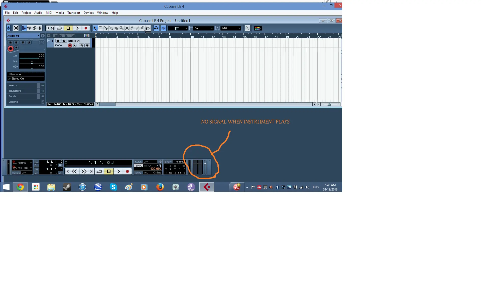481x300 pixels.
Task: Click the Inspector volume fader showing 0.00
Action: [x=32, y=55]
